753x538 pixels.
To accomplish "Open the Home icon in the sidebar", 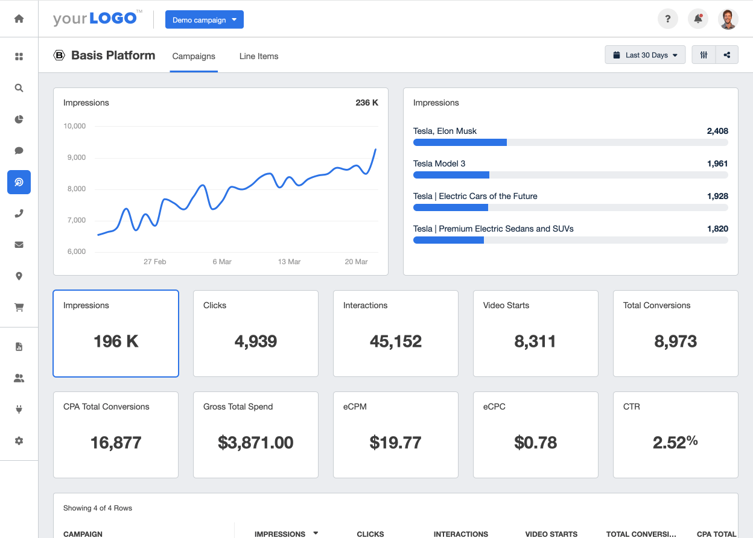I will pos(19,19).
